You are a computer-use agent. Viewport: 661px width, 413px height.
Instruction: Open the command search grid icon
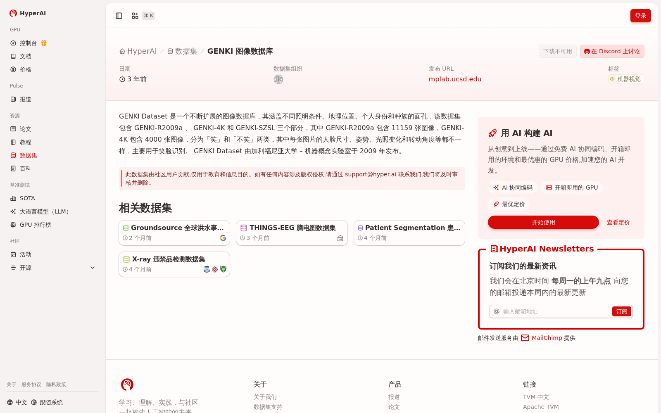tap(135, 16)
